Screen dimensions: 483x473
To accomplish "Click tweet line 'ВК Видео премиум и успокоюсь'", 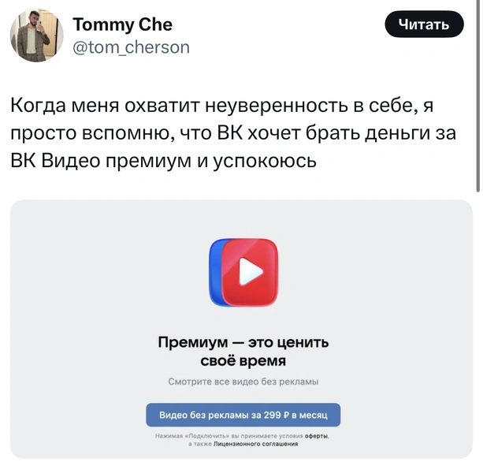I will (163, 161).
